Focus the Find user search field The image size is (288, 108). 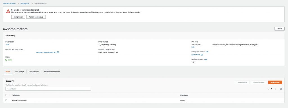click(x=48, y=89)
